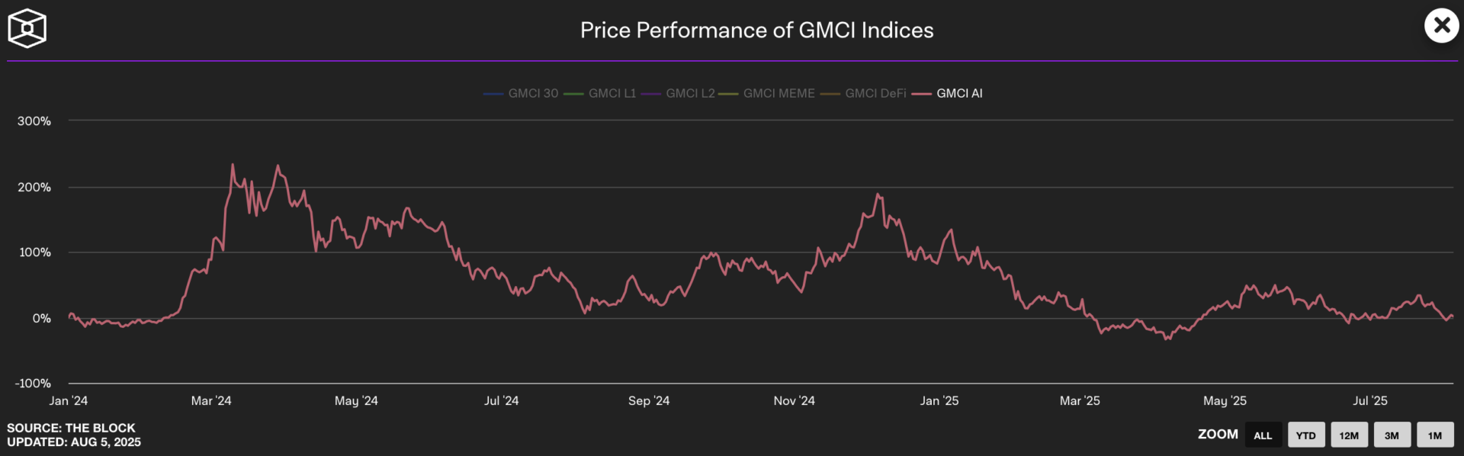Close the chart with the X button
This screenshot has height=456, width=1464.
1441,26
